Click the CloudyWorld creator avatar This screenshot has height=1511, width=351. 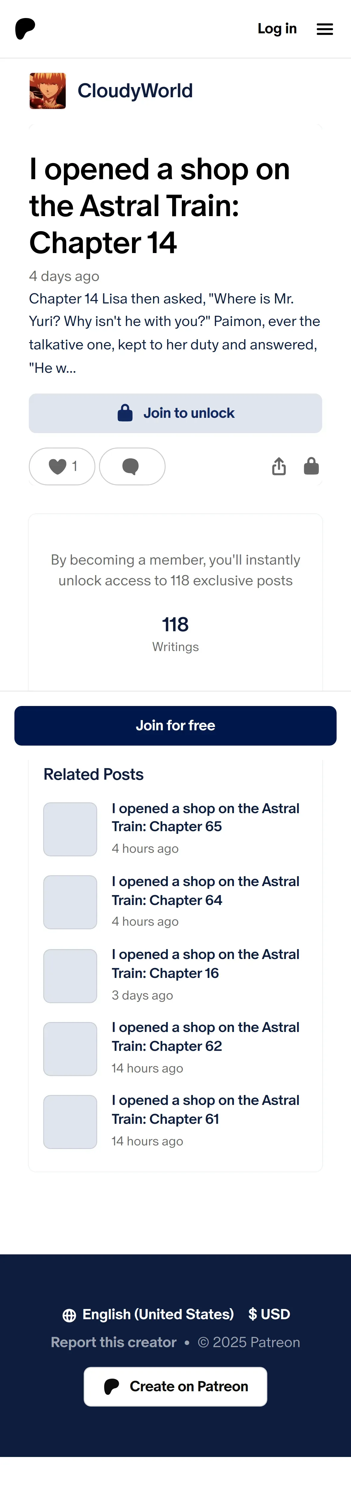point(47,91)
